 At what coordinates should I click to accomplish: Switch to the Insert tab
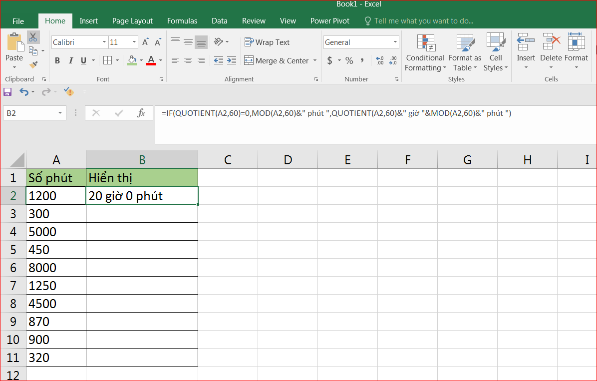tap(88, 21)
